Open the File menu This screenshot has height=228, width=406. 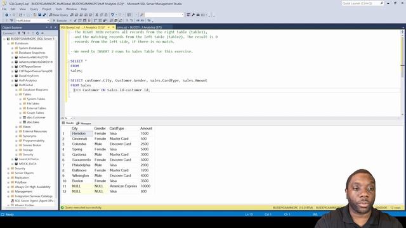[x=4, y=9]
